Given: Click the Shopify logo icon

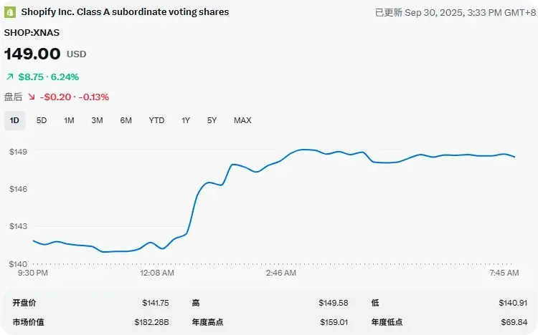Looking at the screenshot, I should tap(11, 12).
